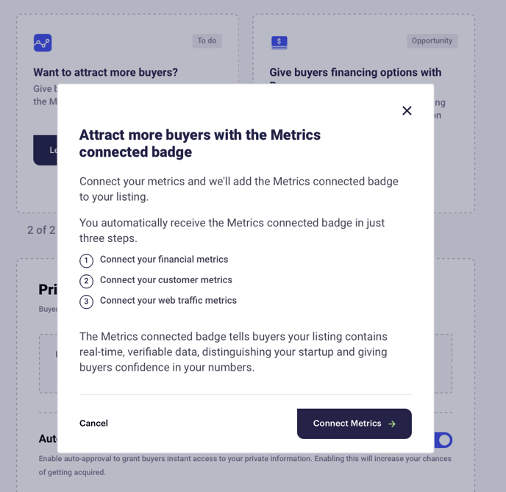This screenshot has width=506, height=492.
Task: Close the Metrics badge dialog with X
Action: click(x=407, y=110)
